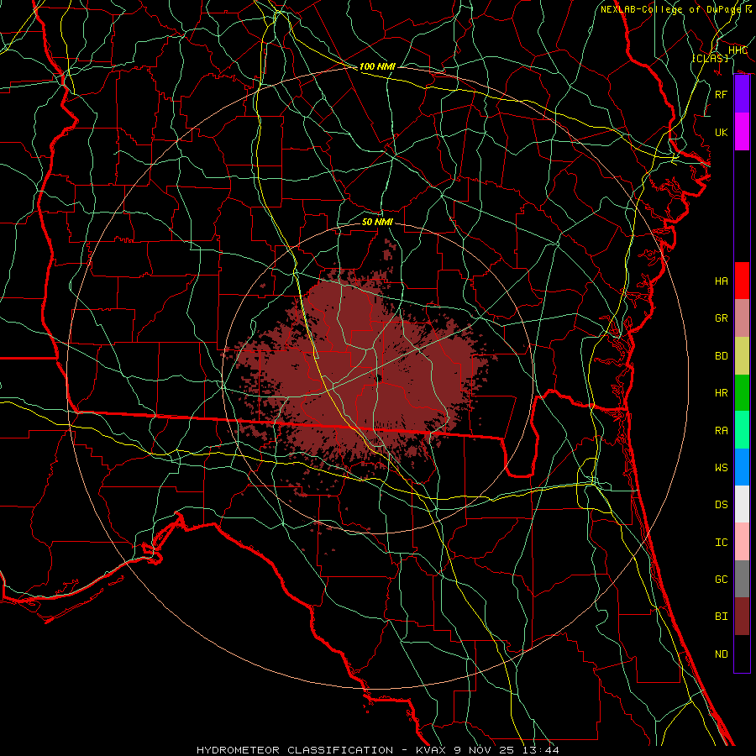Click the HR green legend swatch

point(742,393)
